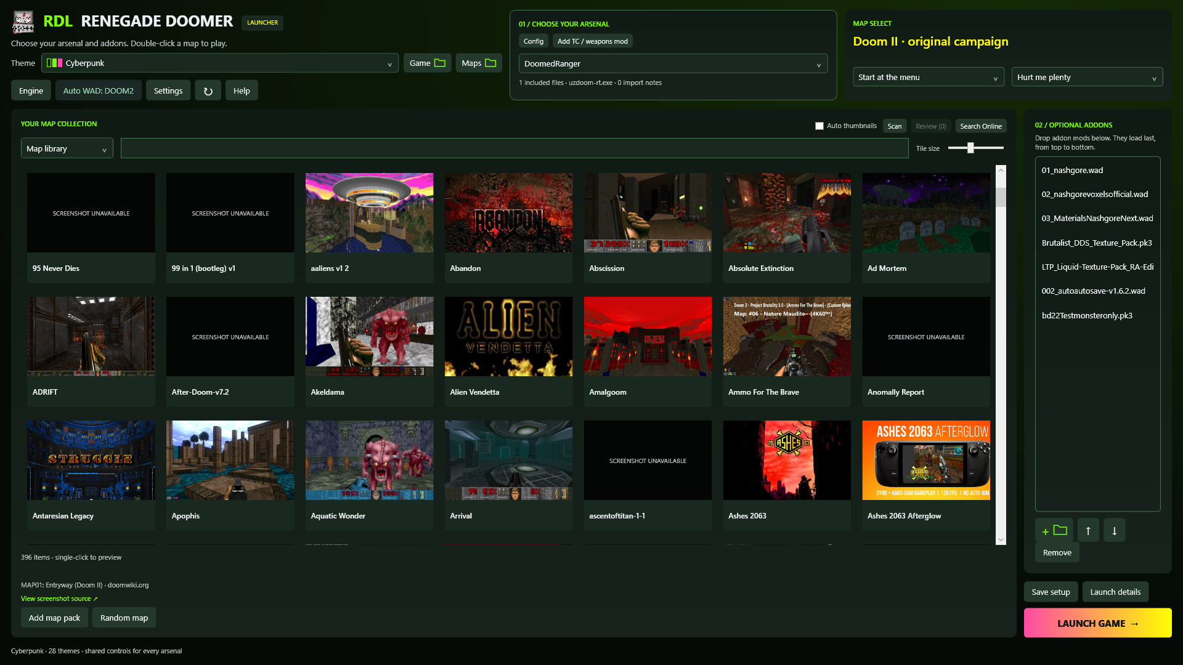Click the map list vertical scrollbar
The height and width of the screenshot is (665, 1183).
pyautogui.click(x=1001, y=355)
